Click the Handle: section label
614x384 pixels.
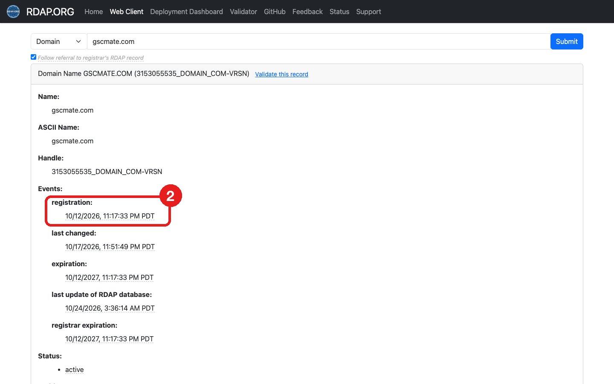(x=51, y=158)
